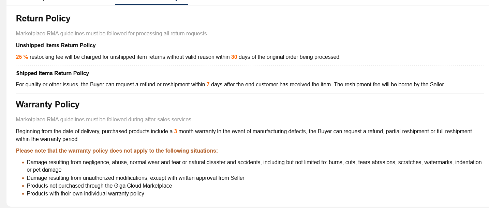This screenshot has width=489, height=208.
Task: Click the orange 30 days number
Action: coord(234,57)
